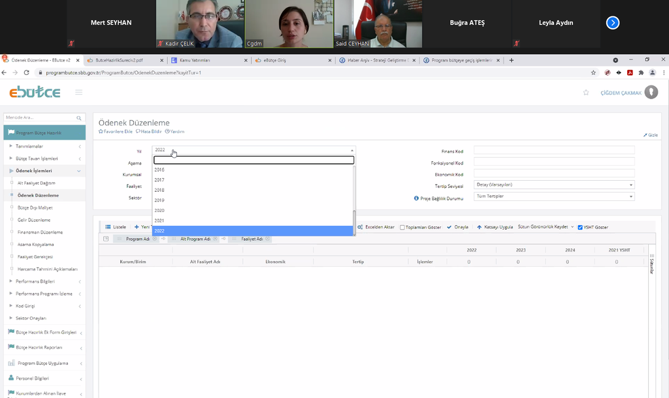
Task: Click the Favorilere Ekle link
Action: pyautogui.click(x=116, y=131)
